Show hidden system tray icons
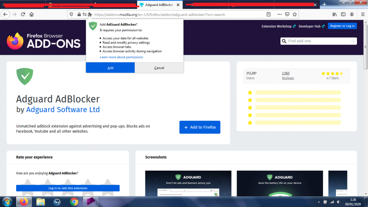 click(319, 202)
